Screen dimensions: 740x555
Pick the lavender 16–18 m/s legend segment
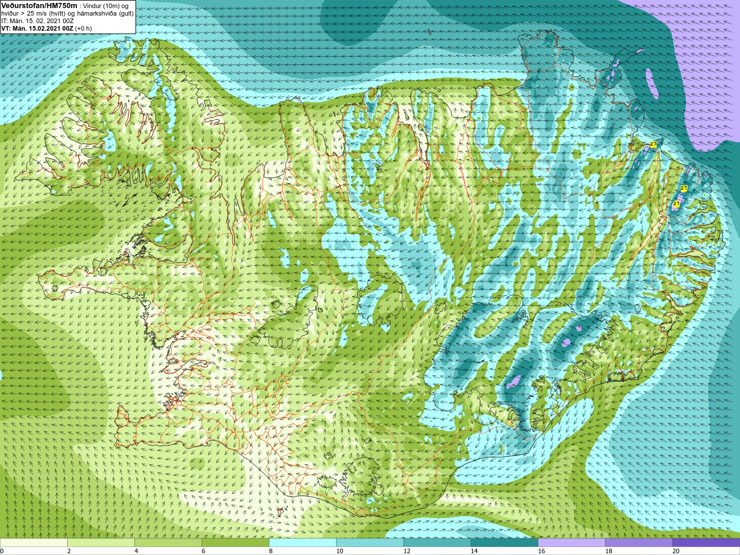tap(572, 543)
